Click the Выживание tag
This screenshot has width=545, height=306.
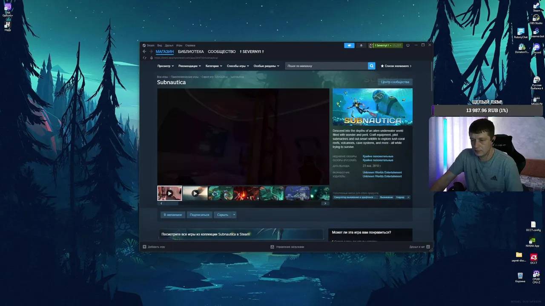coord(387,197)
